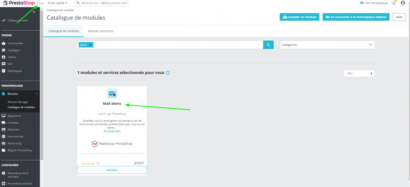Click the PrestaShop logo
This screenshot has width=410, height=187.
[x=18, y=3]
